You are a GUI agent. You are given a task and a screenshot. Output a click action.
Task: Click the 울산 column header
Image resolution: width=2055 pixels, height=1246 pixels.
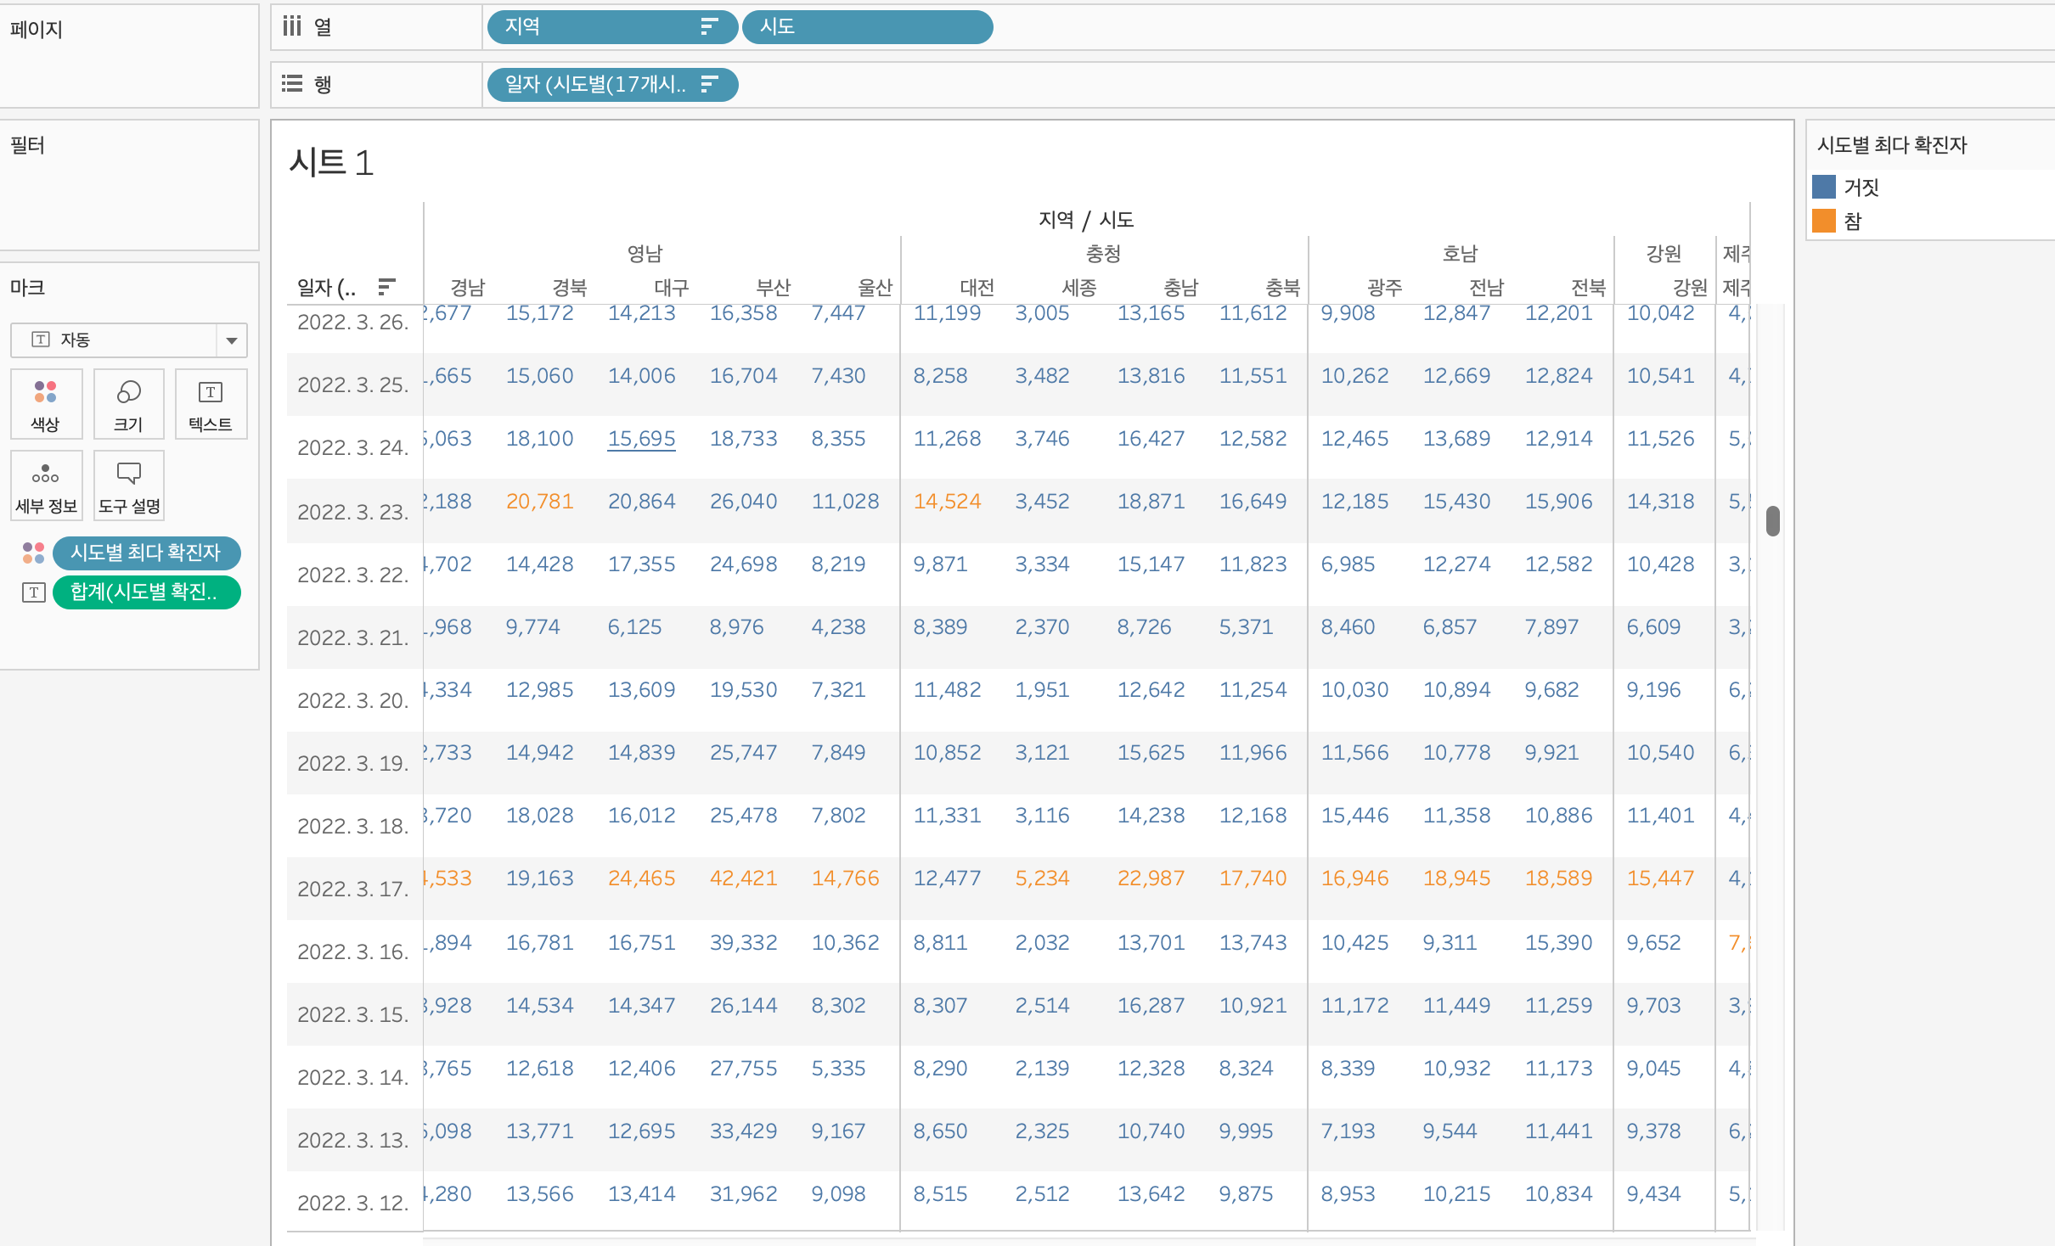click(x=875, y=287)
